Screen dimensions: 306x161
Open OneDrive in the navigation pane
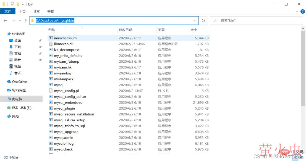[19, 82]
